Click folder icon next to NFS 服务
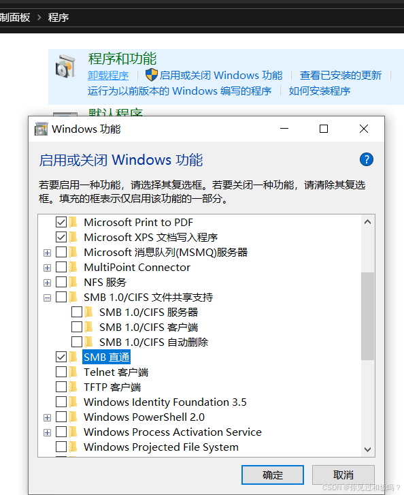This screenshot has width=404, height=495. (x=73, y=283)
